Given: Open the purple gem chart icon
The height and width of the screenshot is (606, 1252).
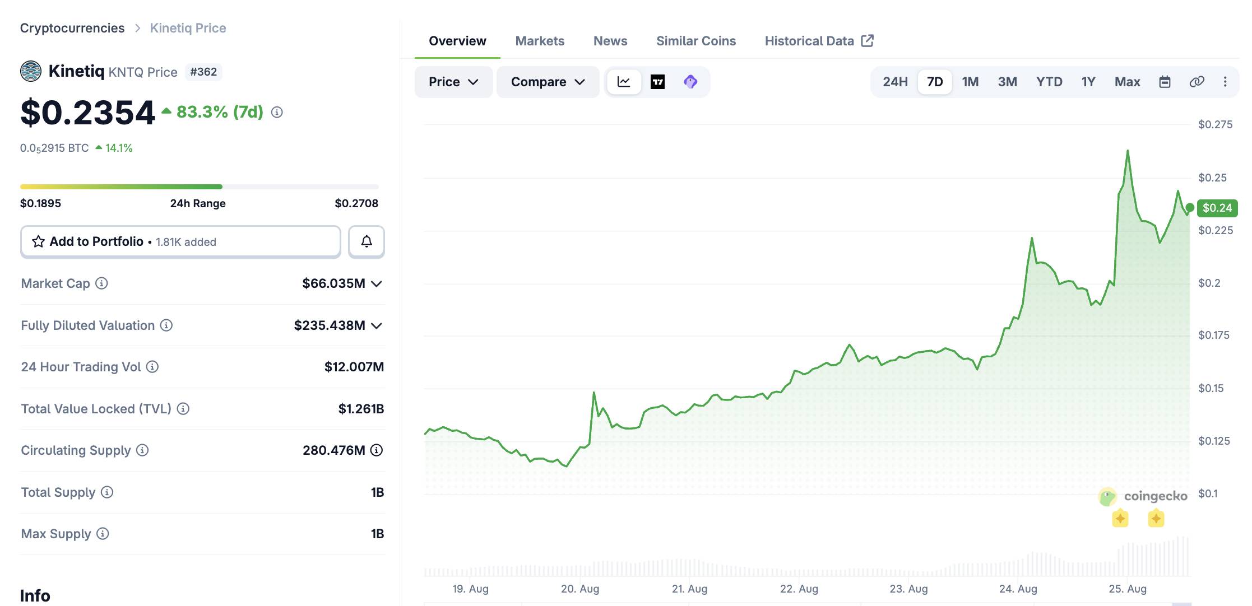Looking at the screenshot, I should click(690, 82).
